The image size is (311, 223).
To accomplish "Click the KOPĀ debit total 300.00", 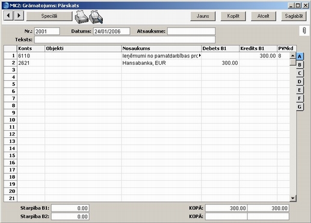I will tap(226, 208).
